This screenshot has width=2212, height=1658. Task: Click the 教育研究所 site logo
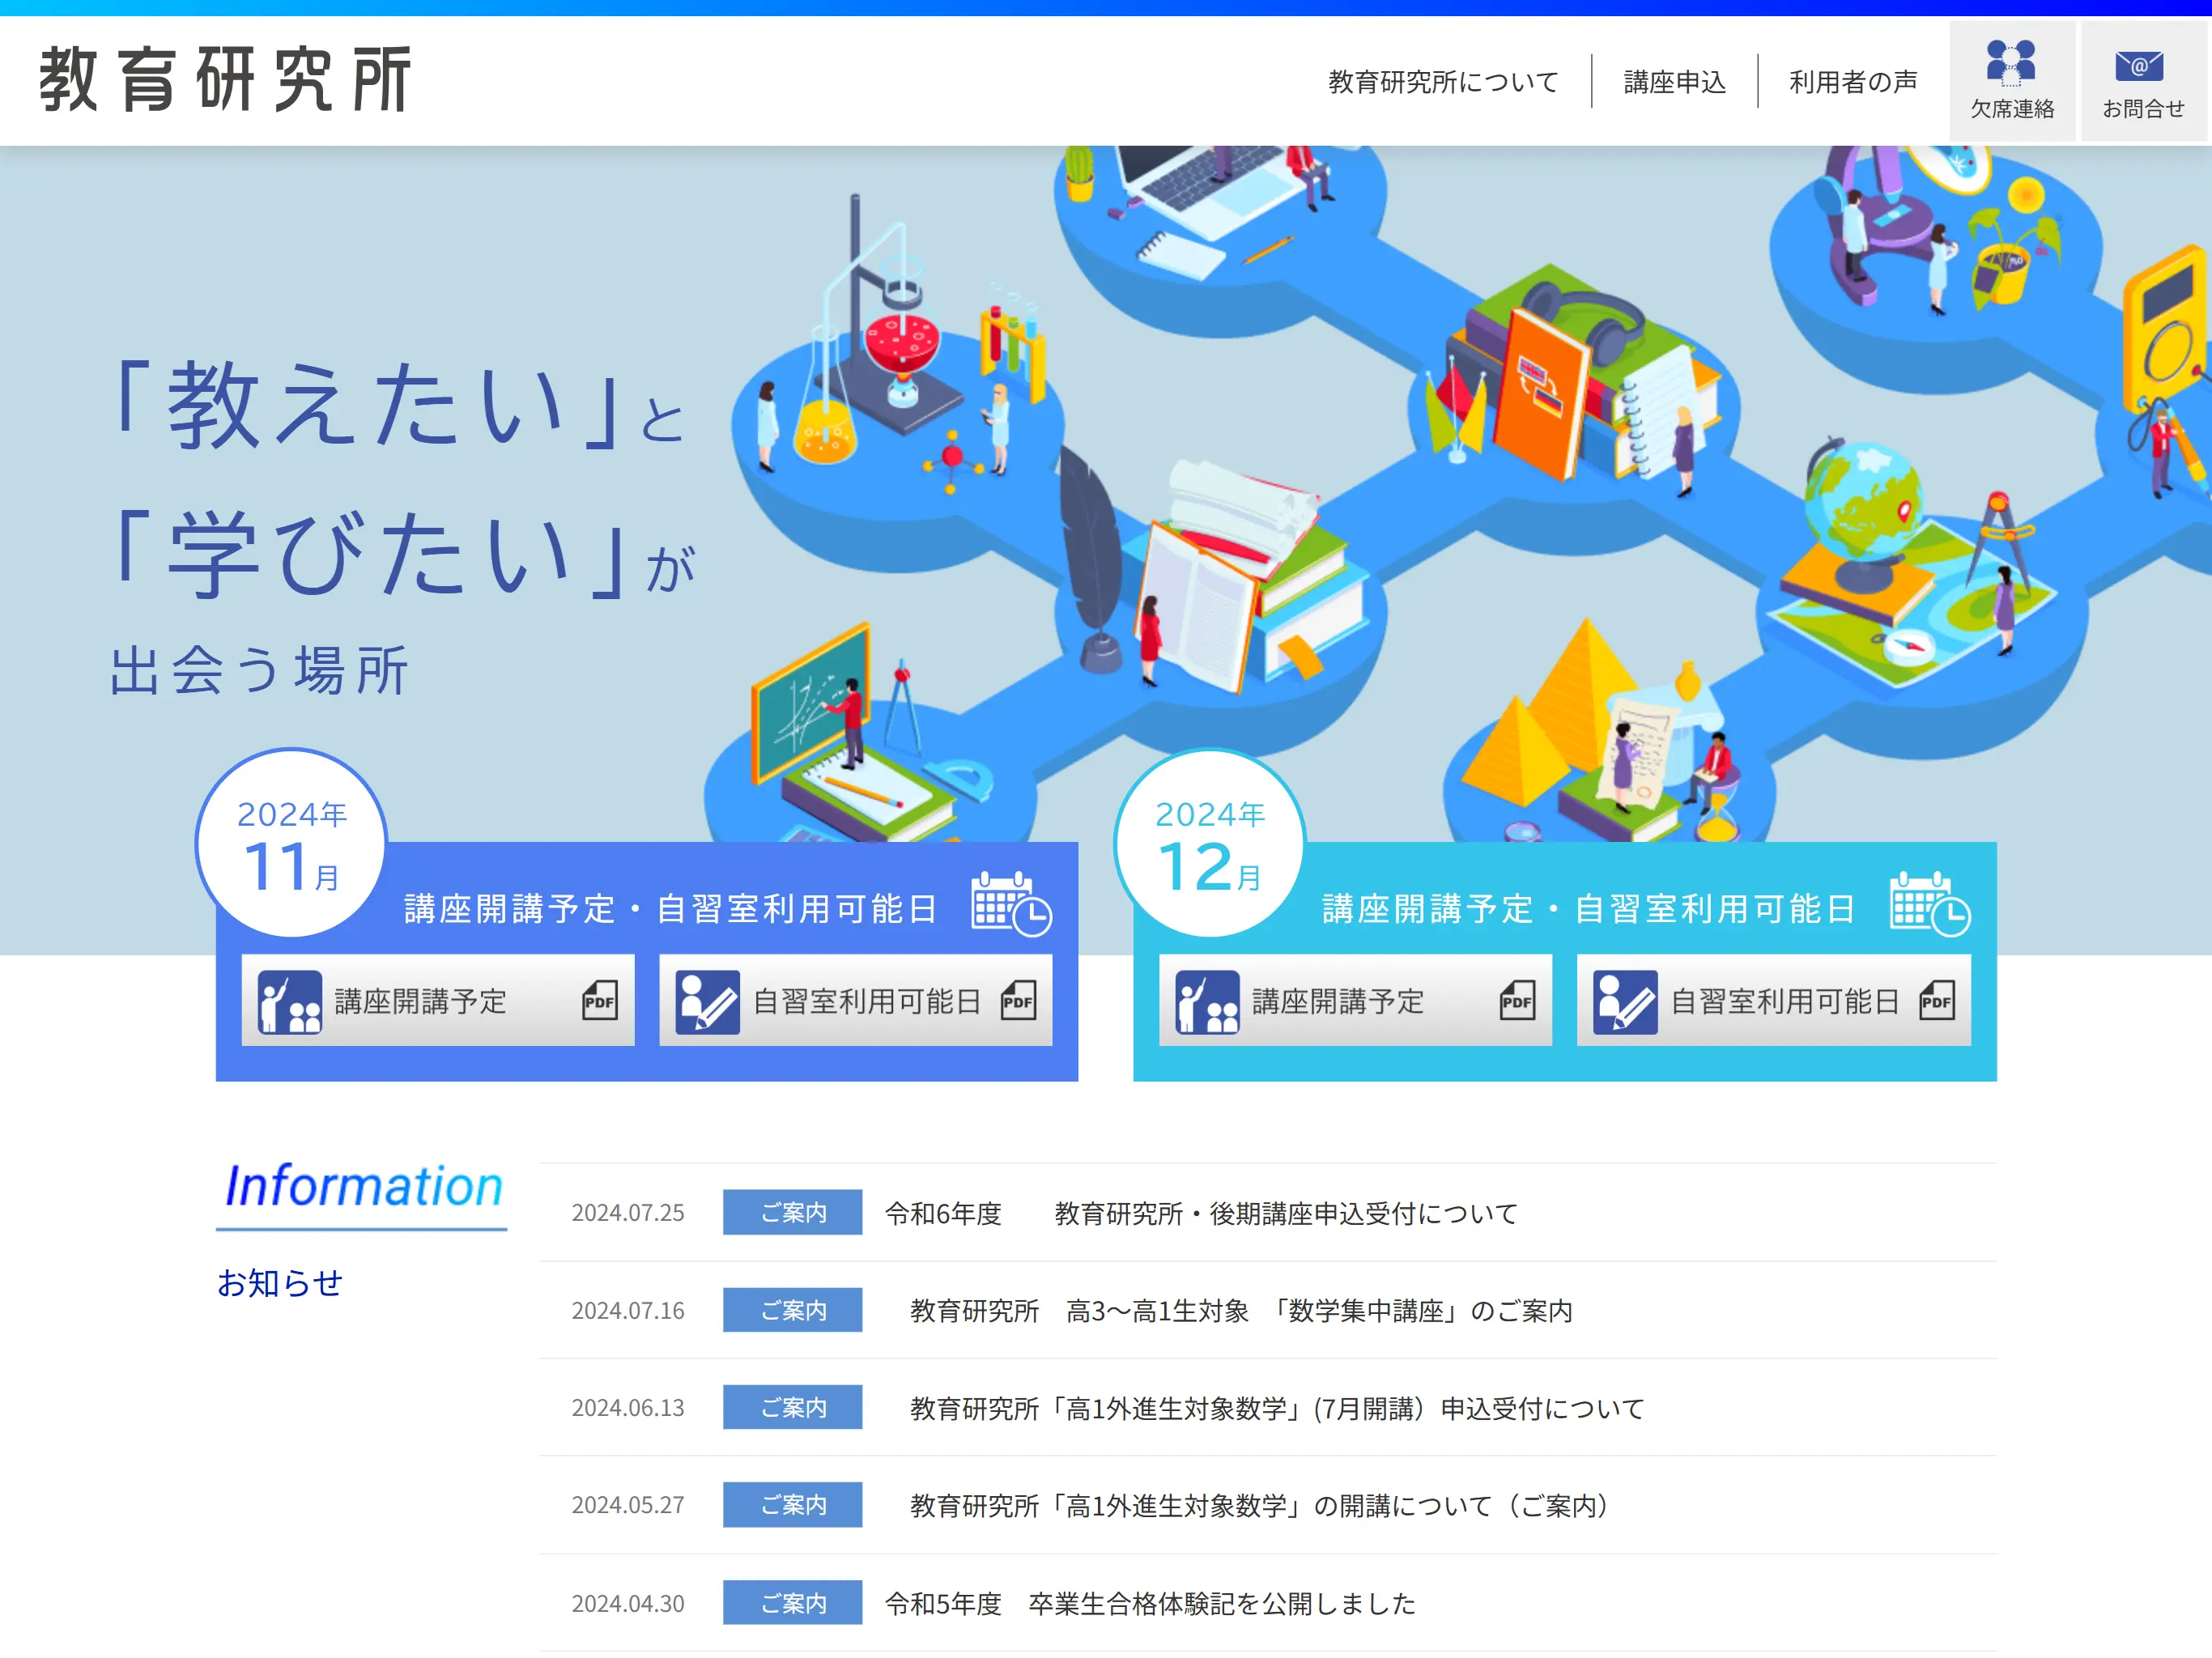pyautogui.click(x=225, y=79)
